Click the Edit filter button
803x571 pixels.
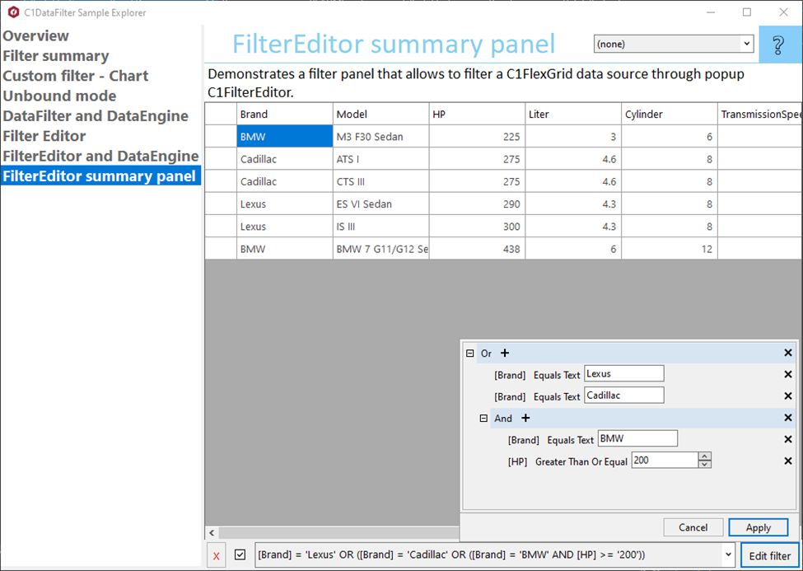[x=769, y=555]
